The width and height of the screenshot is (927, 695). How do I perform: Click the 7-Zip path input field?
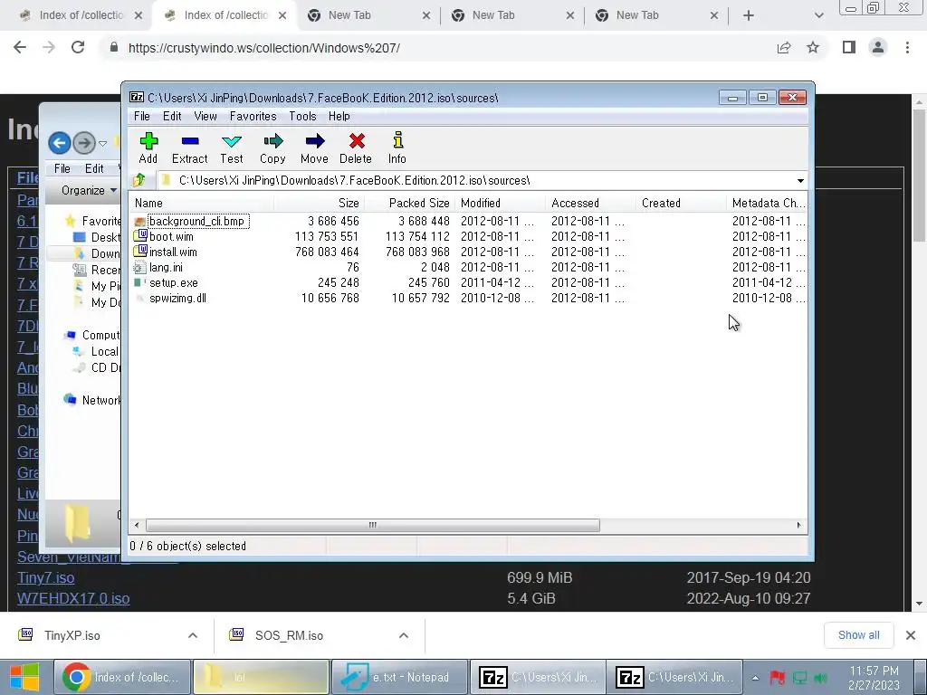click(474, 180)
